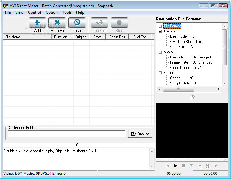Open the Option menu
Image resolution: width=231 pixels, height=179 pixels.
pos(51,12)
